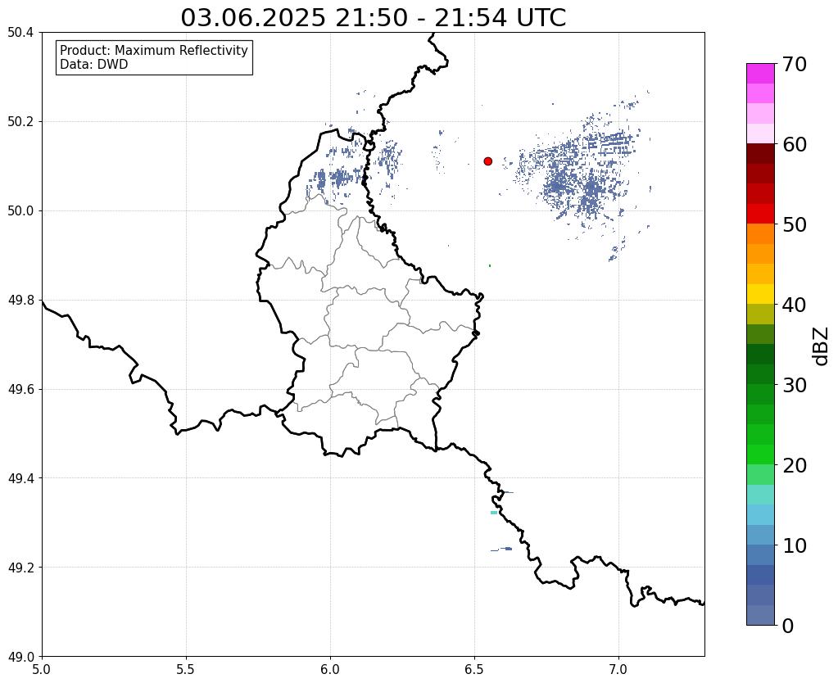Click the red station marker dot

[488, 161]
